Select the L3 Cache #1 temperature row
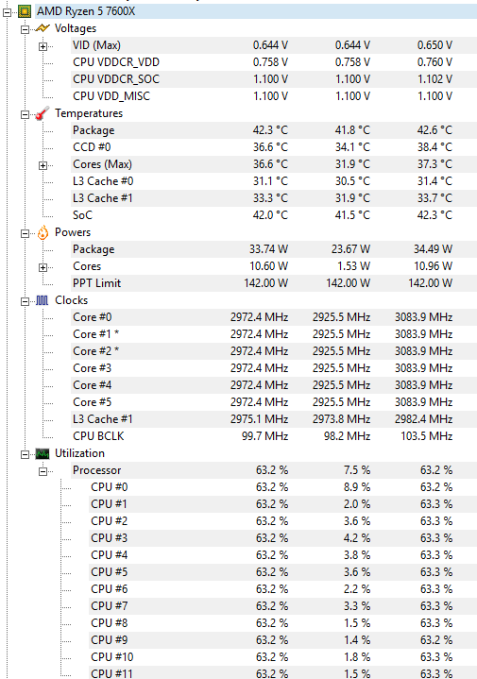Viewport: 477px width, 679px height. [274, 198]
